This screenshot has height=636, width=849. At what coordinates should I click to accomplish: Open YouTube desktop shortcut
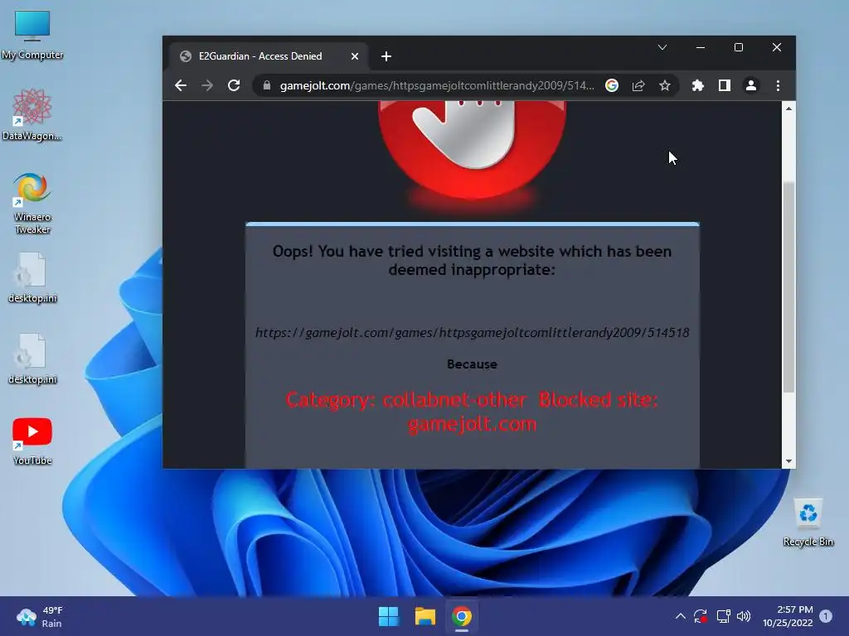pyautogui.click(x=32, y=441)
